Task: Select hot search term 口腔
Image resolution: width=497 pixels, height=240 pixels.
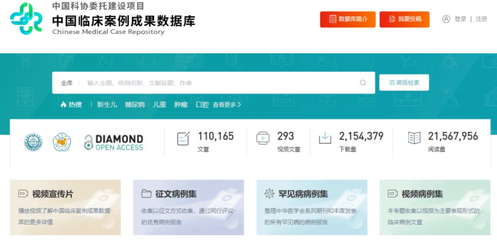Action: point(202,104)
